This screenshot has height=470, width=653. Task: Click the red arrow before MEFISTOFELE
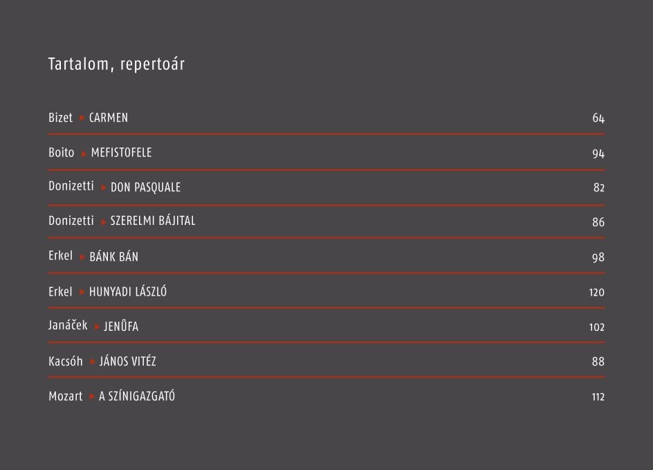[x=84, y=154]
